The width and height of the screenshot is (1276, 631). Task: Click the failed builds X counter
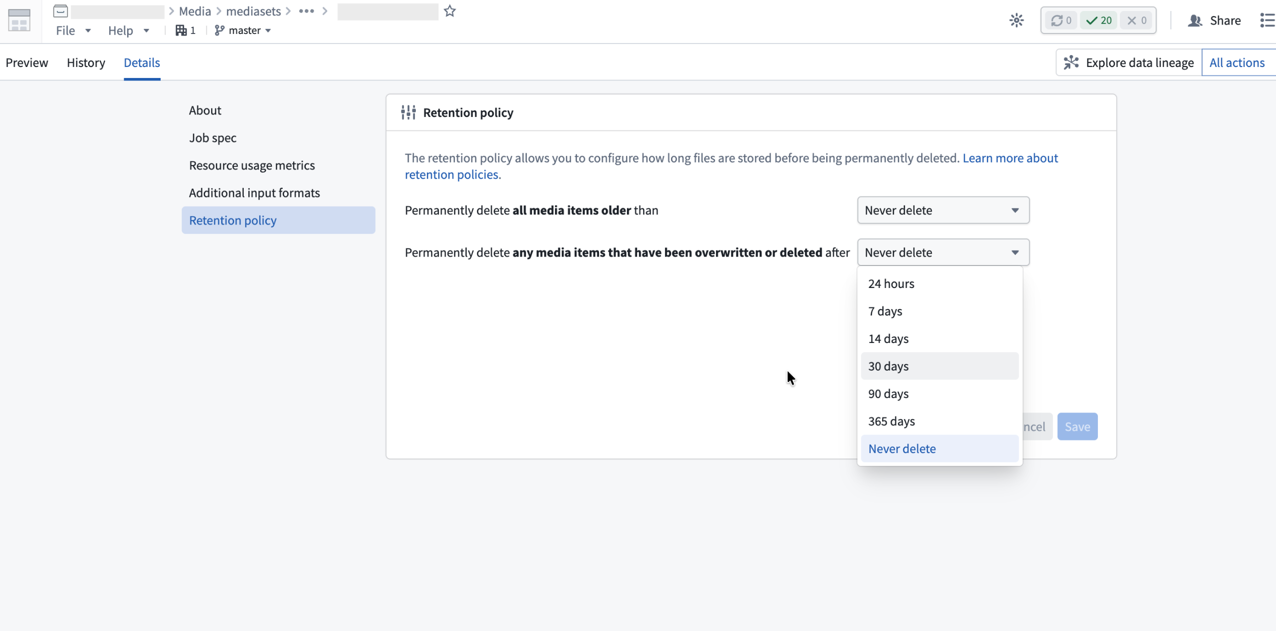click(1136, 20)
